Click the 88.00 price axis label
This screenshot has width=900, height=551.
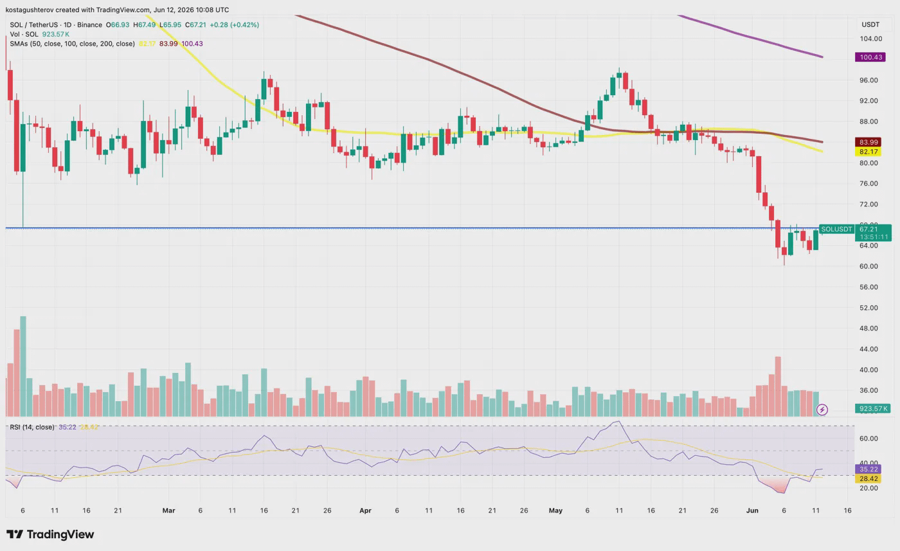(869, 122)
